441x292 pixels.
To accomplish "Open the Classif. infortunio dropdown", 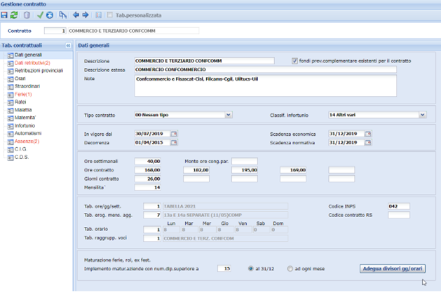I will click(x=423, y=115).
